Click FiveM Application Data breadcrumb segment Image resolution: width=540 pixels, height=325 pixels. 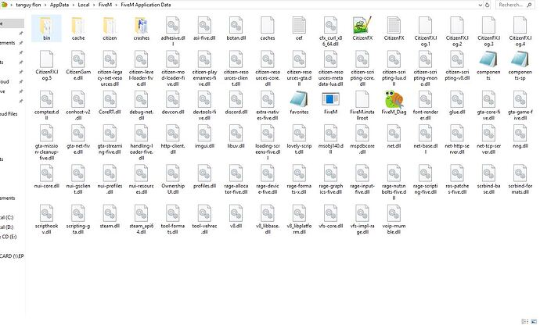click(146, 5)
